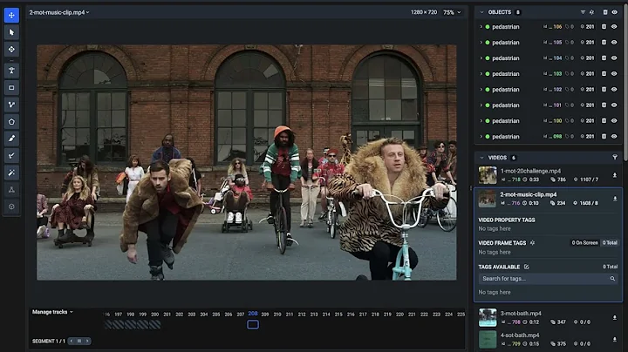Hide pedestrian object id 105

coord(614,43)
